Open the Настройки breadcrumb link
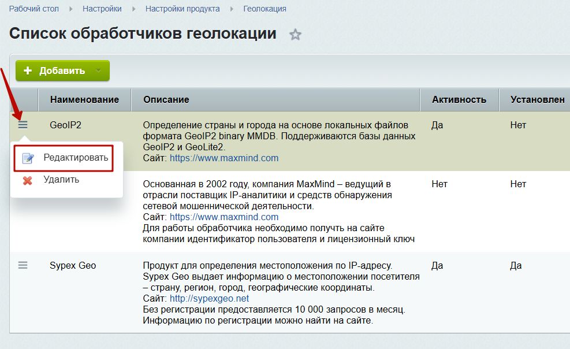This screenshot has height=349, width=570. [x=102, y=9]
